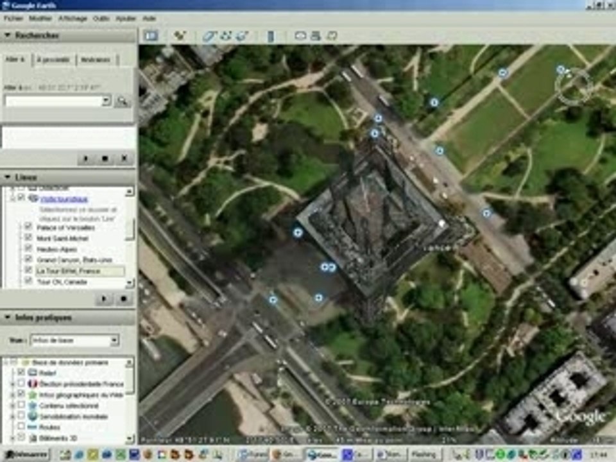Viewport: 616px width, 462px height.
Task: Toggle the sidebar panel toolbar icon
Action: (151, 36)
